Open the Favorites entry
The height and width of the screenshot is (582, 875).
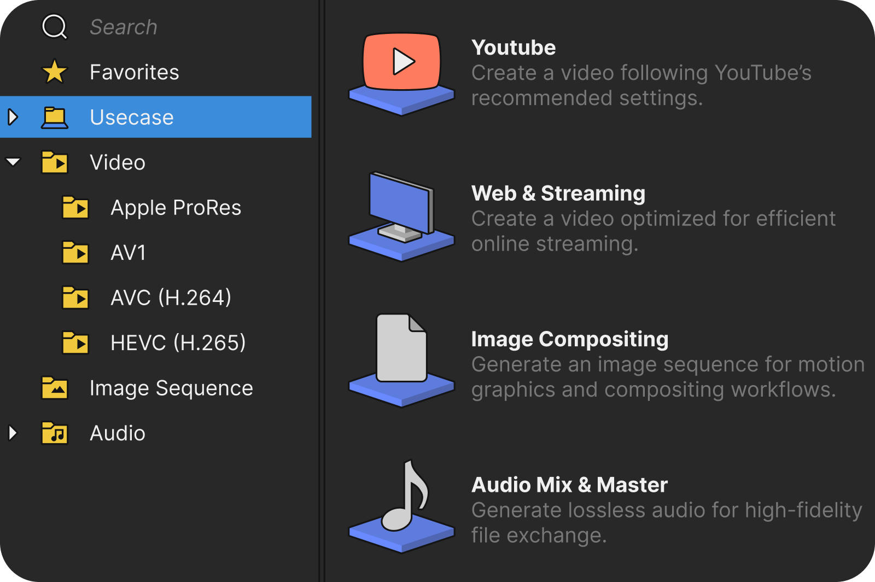[x=135, y=72]
